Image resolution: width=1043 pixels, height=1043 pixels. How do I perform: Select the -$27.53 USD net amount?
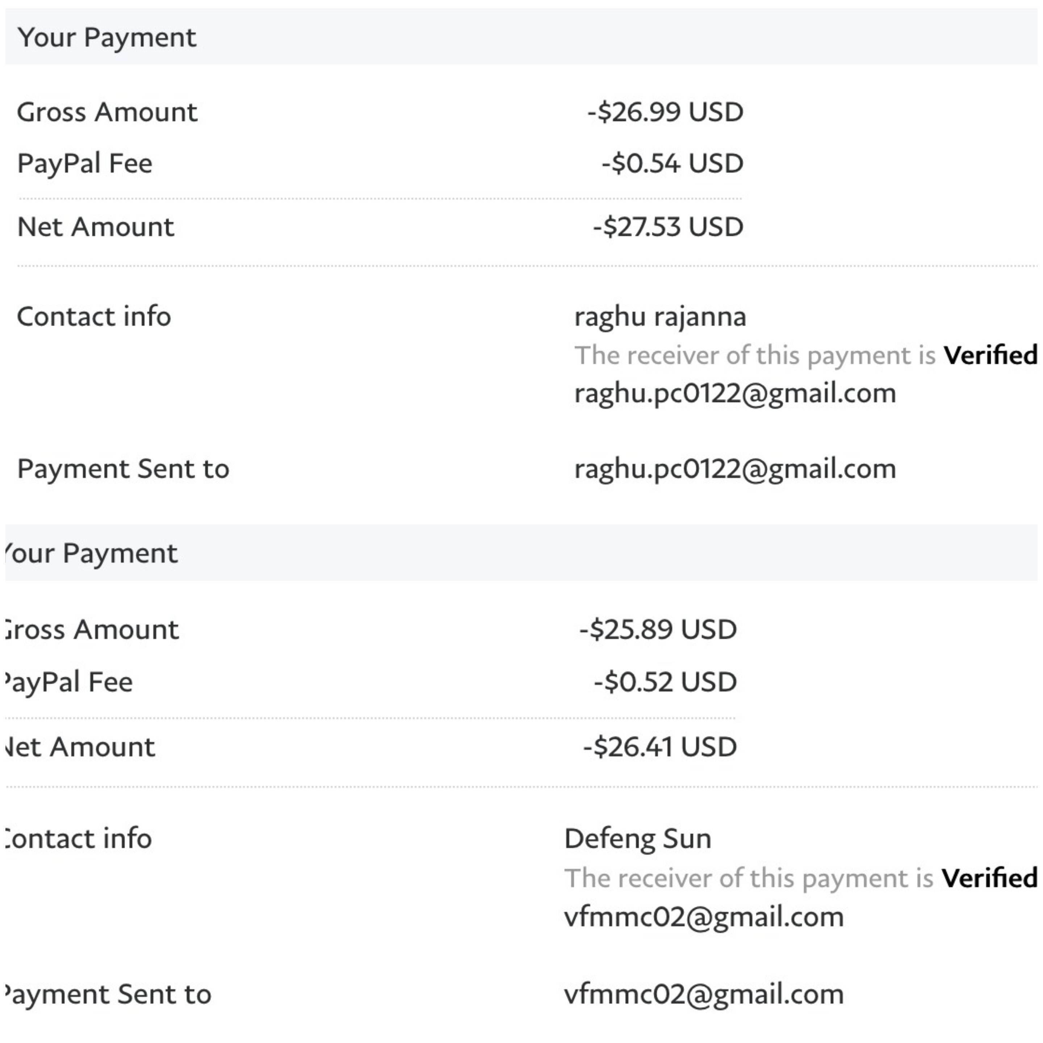pos(668,227)
